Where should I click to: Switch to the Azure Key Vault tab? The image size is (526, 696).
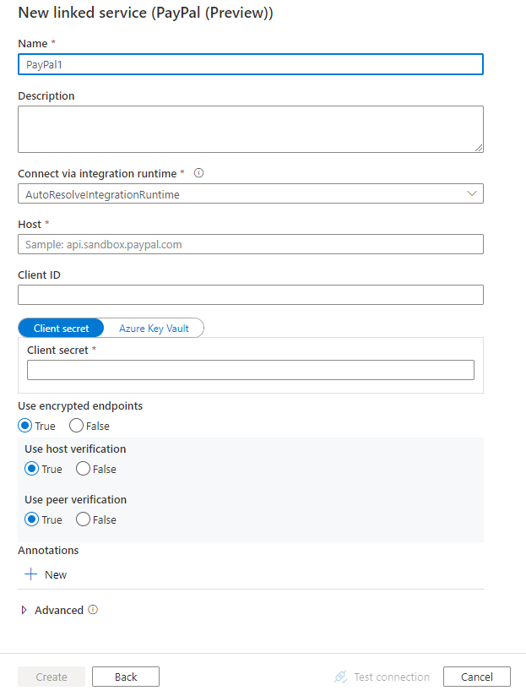152,328
